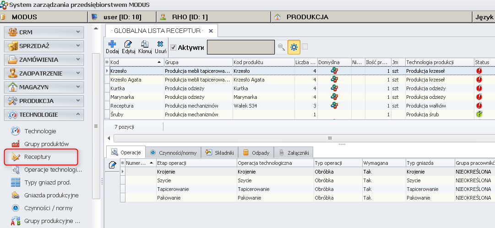Expand the ZAOPATRZENIE sidebar section
Screen dimensions: 495x228
(x=44, y=74)
